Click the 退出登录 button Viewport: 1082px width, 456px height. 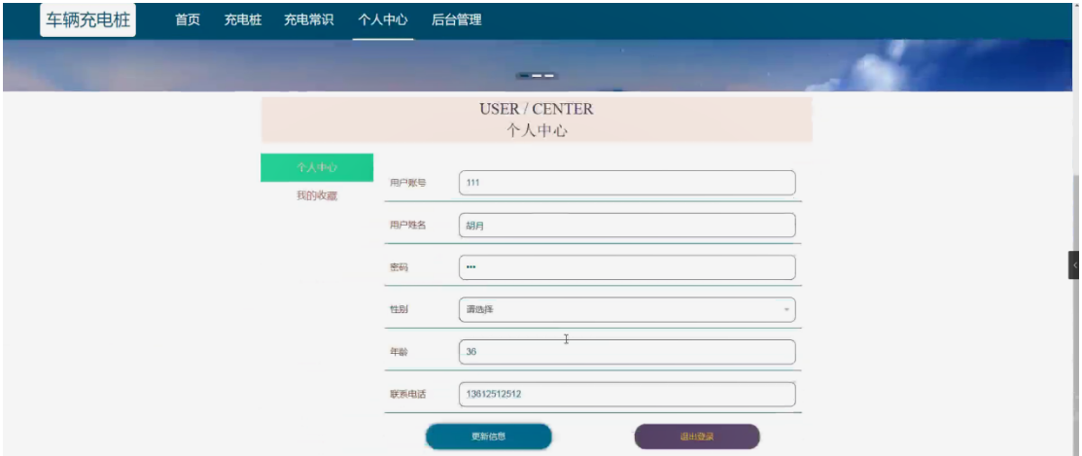(697, 437)
